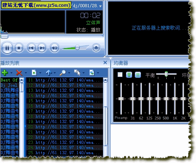Viewport: 196px width, 163px height.
Task: Open dropdown next to delete icon
Action: 26,73
